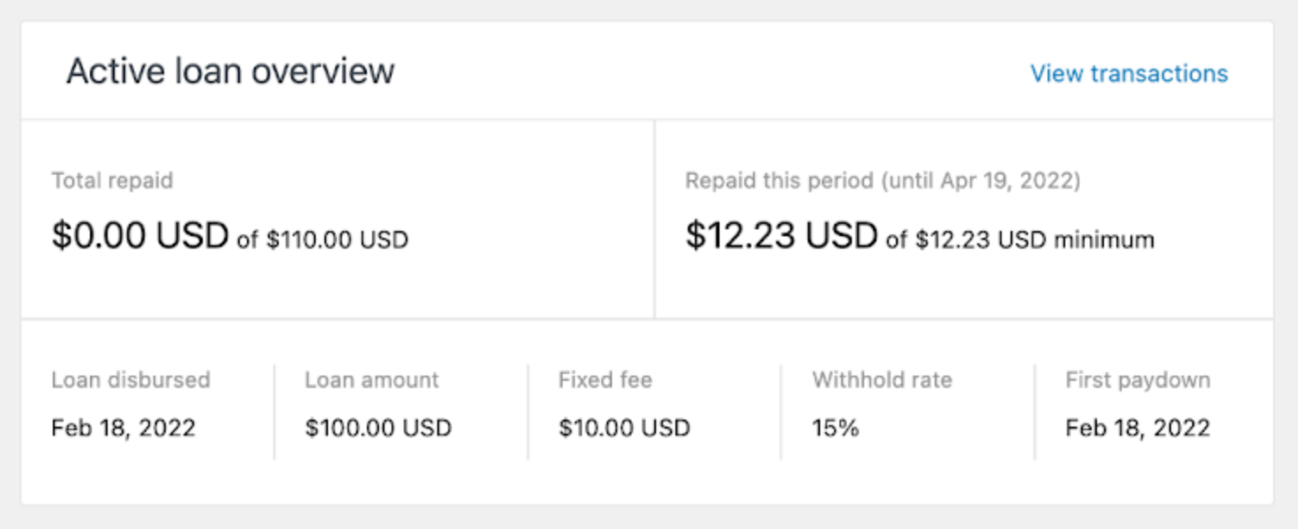Click the $100.00 USD loan amount
The width and height of the screenshot is (1298, 529).
coord(378,427)
